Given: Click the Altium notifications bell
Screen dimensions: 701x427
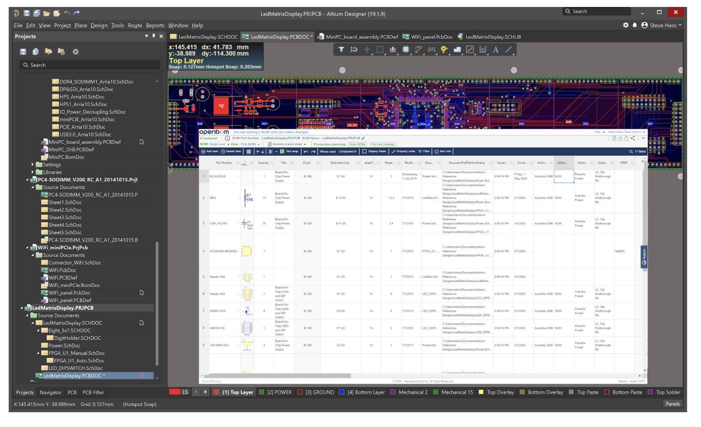Looking at the screenshot, I should pos(634,25).
